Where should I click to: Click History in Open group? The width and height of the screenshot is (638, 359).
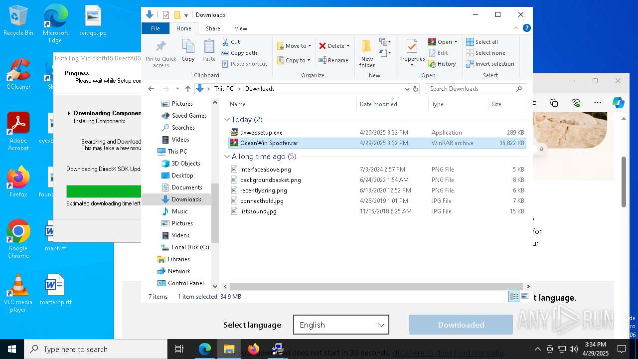coord(442,64)
